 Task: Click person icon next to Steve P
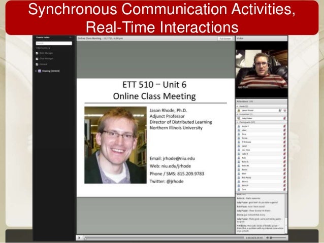pyautogui.click(x=239, y=185)
